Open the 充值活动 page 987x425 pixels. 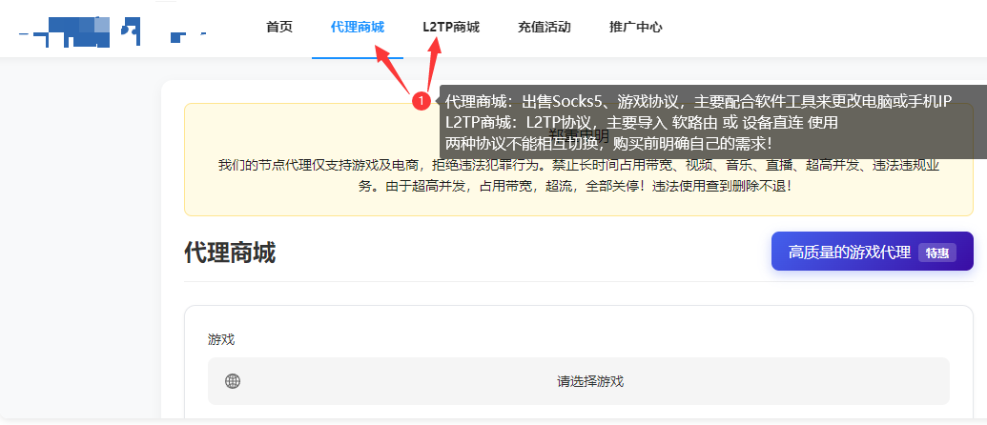tap(544, 28)
